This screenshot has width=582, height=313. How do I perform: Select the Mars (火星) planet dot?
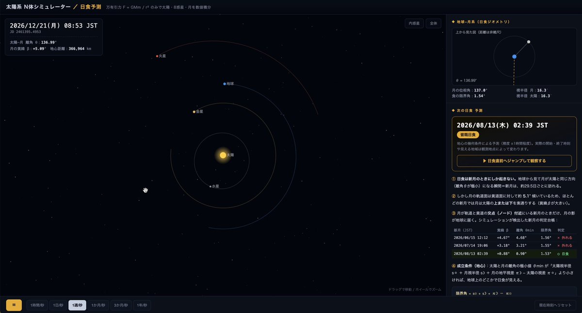point(157,56)
